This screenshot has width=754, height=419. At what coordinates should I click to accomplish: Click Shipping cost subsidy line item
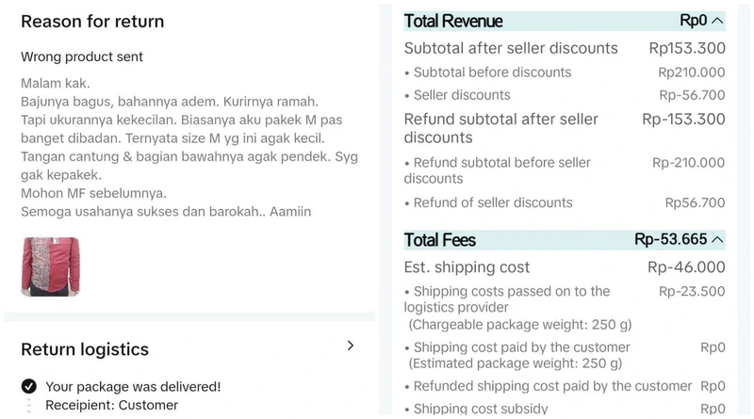coord(565,409)
